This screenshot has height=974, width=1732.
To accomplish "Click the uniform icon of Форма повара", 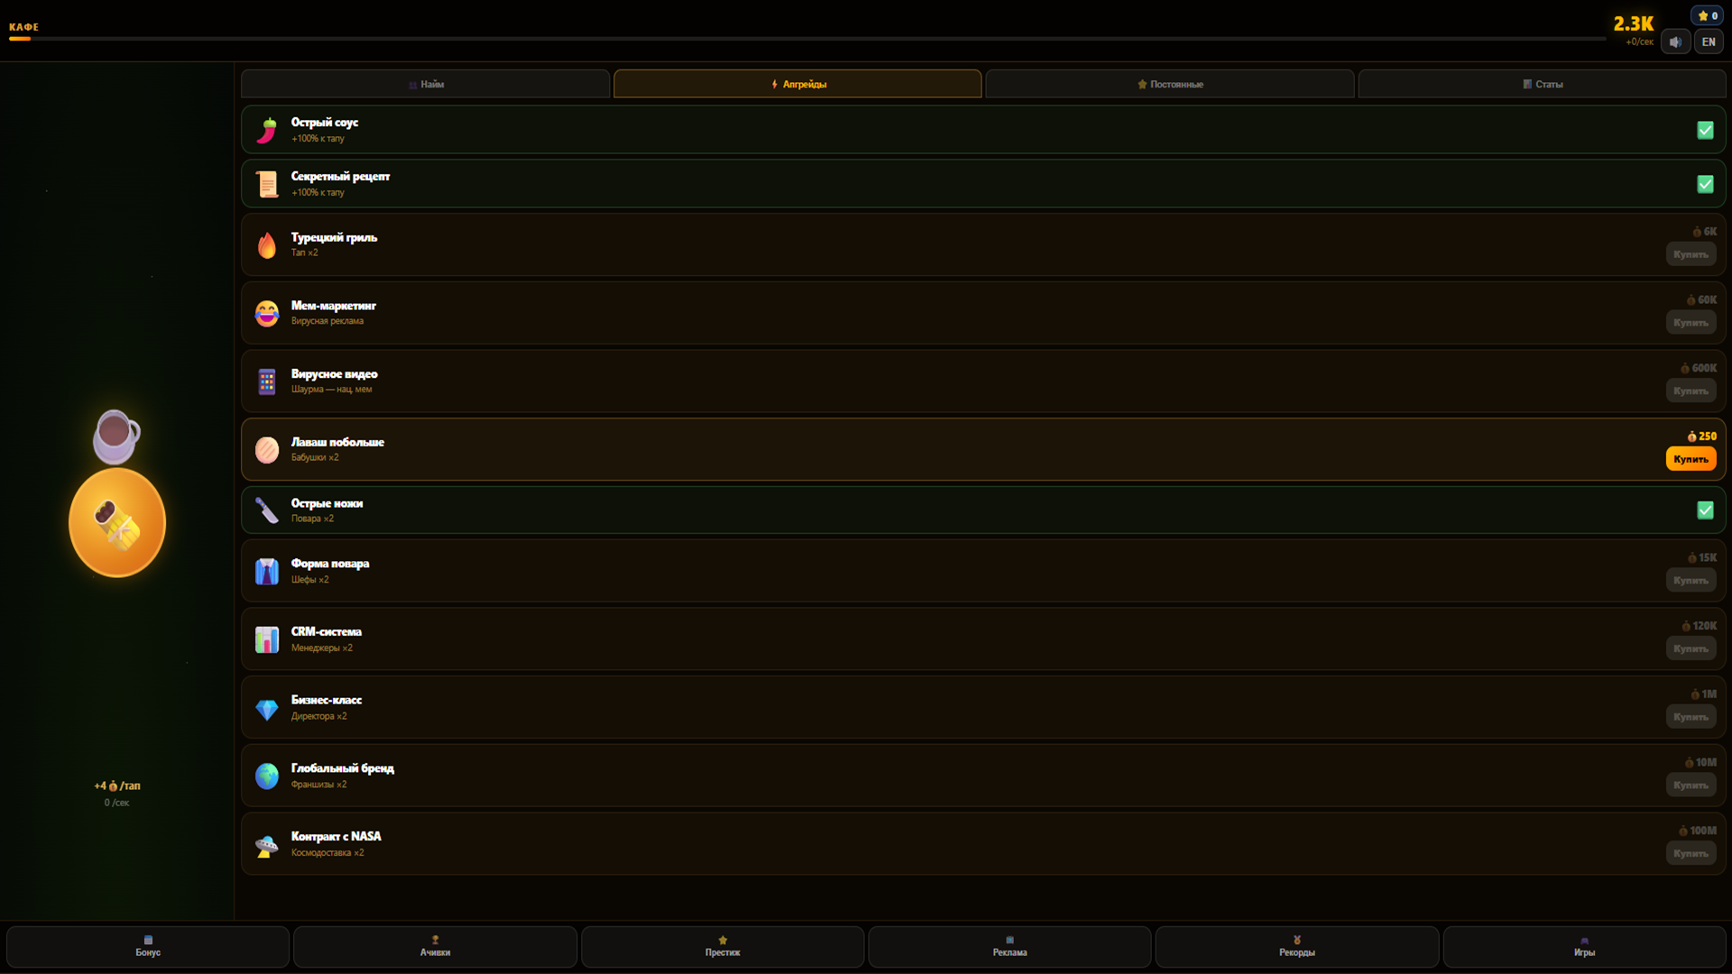I will click(x=267, y=571).
